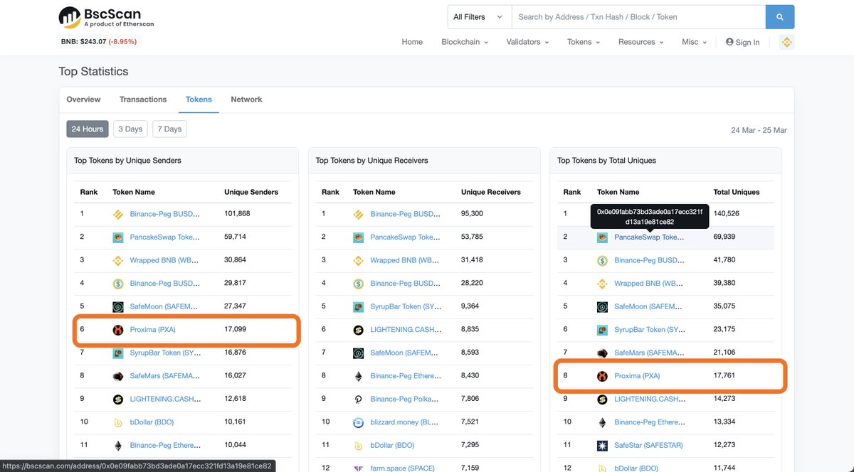Go to the Home page
This screenshot has width=854, height=472.
(x=412, y=42)
